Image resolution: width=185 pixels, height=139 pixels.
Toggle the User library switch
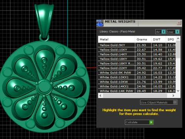[173, 32]
